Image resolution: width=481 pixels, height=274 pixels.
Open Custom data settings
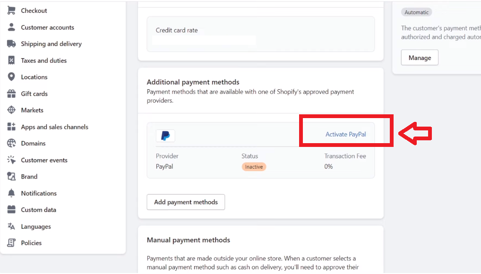click(x=38, y=210)
